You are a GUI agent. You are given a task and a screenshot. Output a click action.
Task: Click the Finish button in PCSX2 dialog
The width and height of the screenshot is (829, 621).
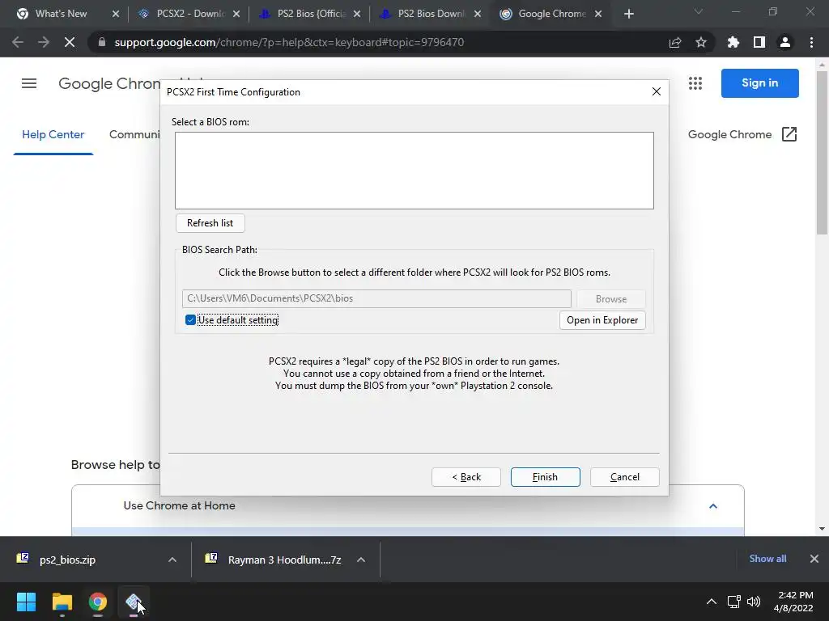click(545, 477)
